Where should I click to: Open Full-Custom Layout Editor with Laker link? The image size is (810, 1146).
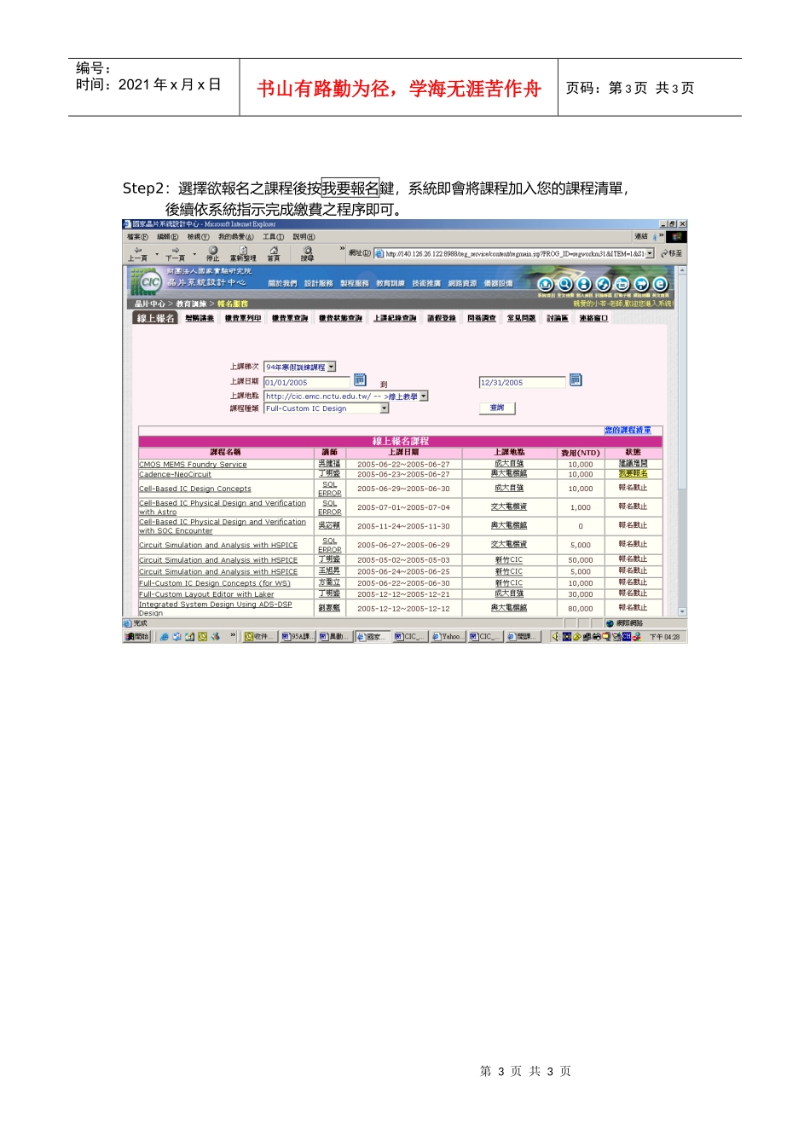[x=206, y=594]
